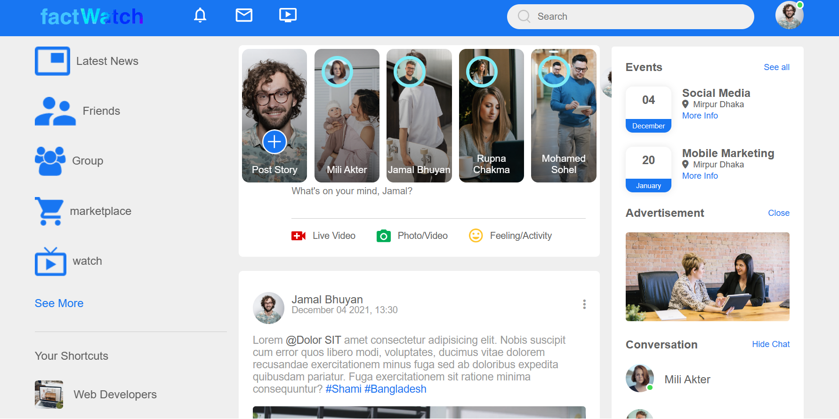Open Mili Akter conversation avatar
The height and width of the screenshot is (419, 839).
(640, 378)
